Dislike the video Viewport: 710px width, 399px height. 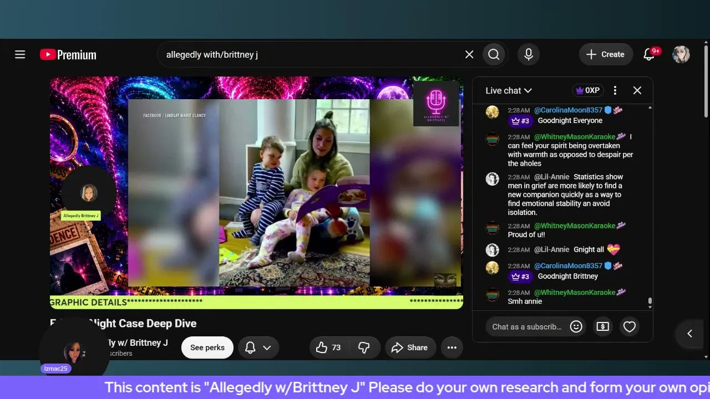click(364, 347)
